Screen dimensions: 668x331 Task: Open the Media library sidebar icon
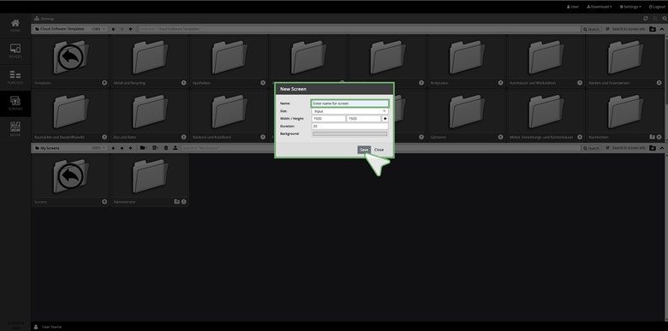[15, 129]
